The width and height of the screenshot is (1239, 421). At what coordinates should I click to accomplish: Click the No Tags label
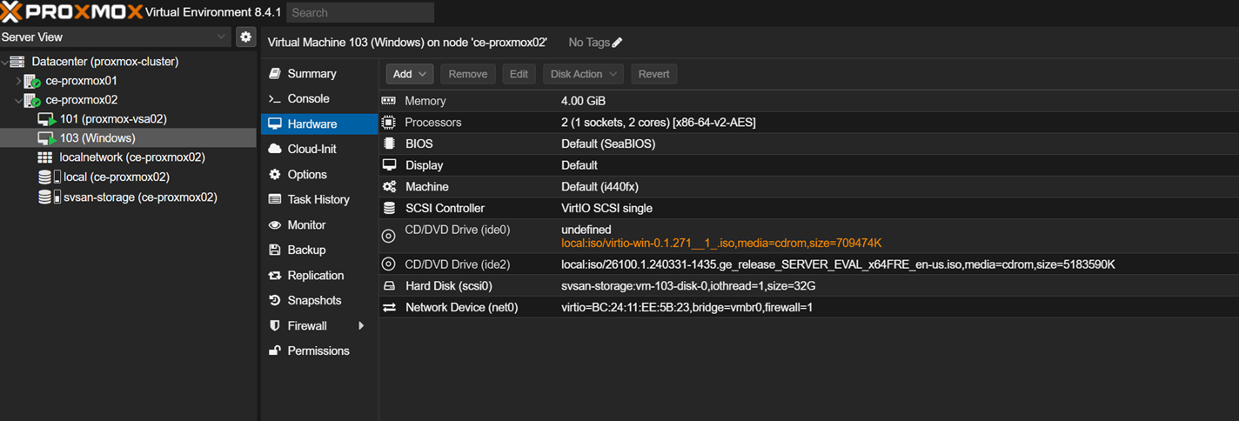[589, 43]
